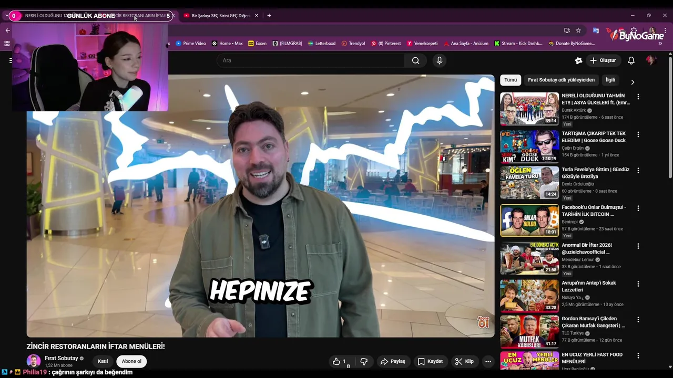Create a clip with Klip button
673x378 pixels.
pos(464,361)
